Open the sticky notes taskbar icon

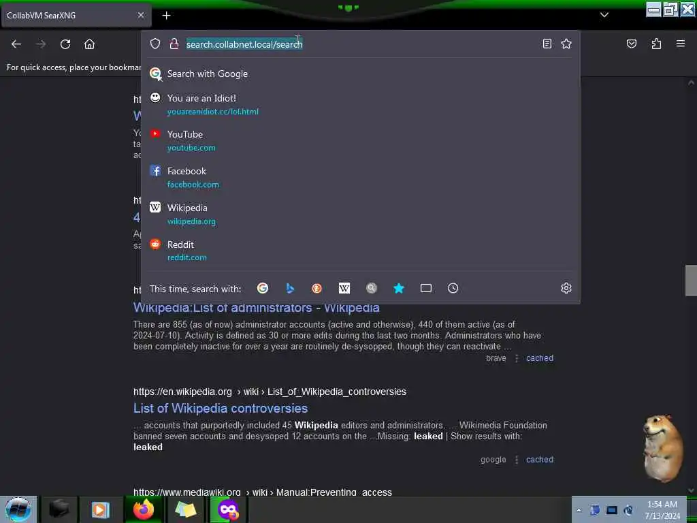coord(186,509)
